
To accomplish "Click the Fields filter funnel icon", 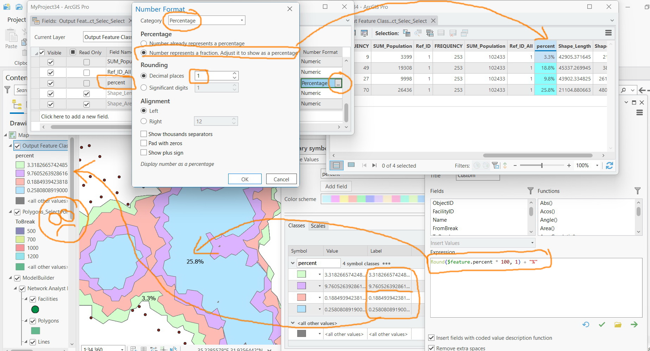I will (531, 191).
